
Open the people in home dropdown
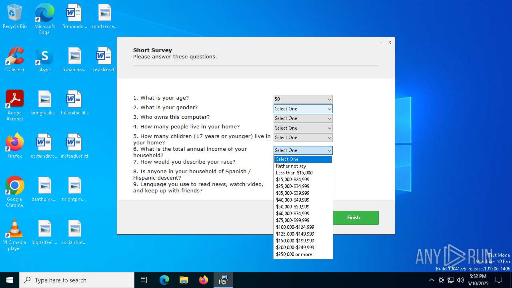(303, 128)
